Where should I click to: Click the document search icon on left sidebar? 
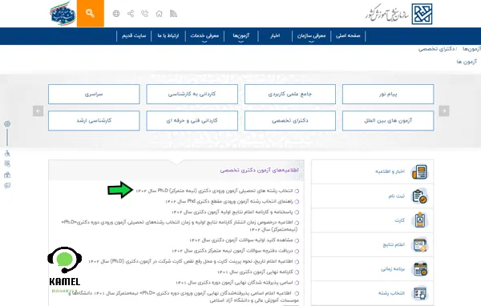(x=7, y=163)
